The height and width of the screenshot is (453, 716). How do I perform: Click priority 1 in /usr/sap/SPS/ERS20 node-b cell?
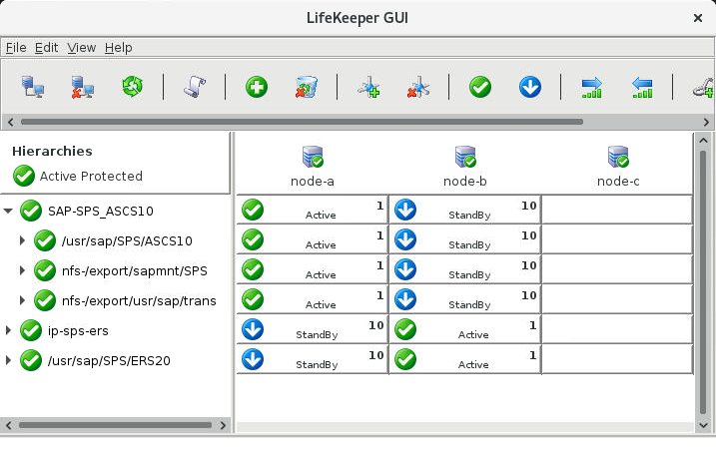(x=532, y=355)
